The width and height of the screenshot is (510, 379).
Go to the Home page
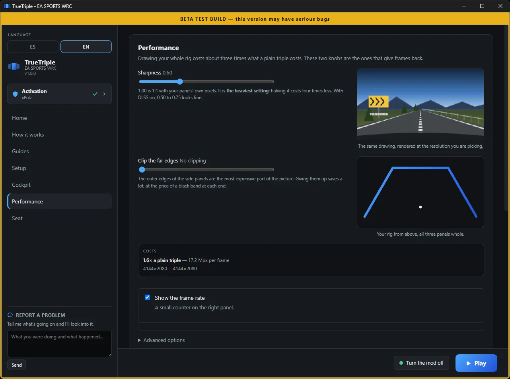tap(59, 118)
